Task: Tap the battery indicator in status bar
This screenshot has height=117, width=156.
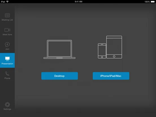Action: [153, 2]
